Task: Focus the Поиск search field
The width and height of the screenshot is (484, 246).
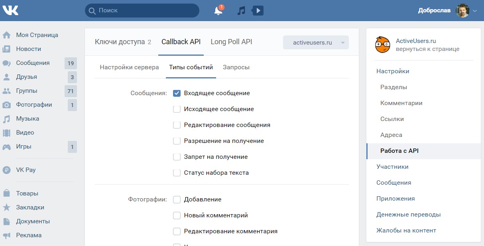Action: tap(142, 10)
